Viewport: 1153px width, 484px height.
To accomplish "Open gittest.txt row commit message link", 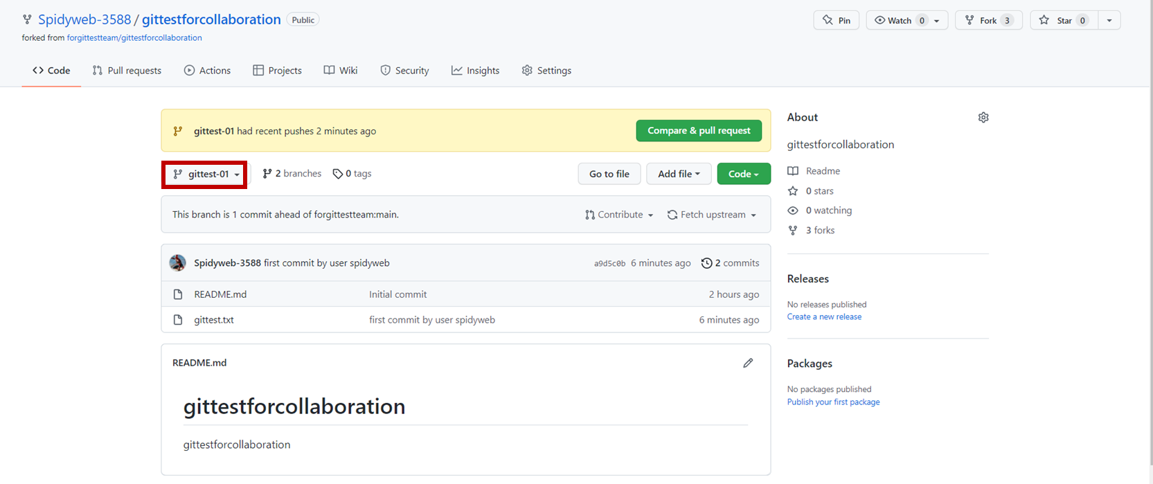I will pyautogui.click(x=432, y=320).
